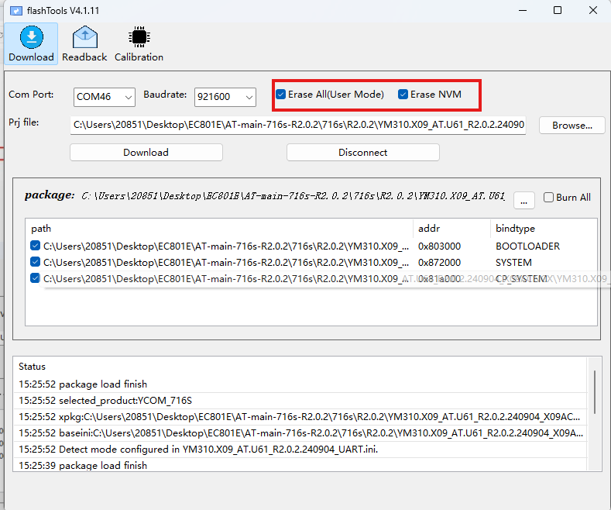Click the package ellipsis browse button
611x510 pixels.
click(523, 200)
